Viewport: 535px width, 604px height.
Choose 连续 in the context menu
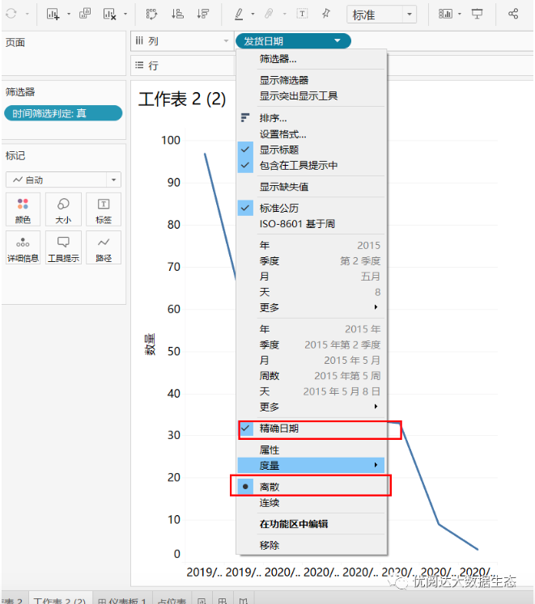[x=269, y=503]
